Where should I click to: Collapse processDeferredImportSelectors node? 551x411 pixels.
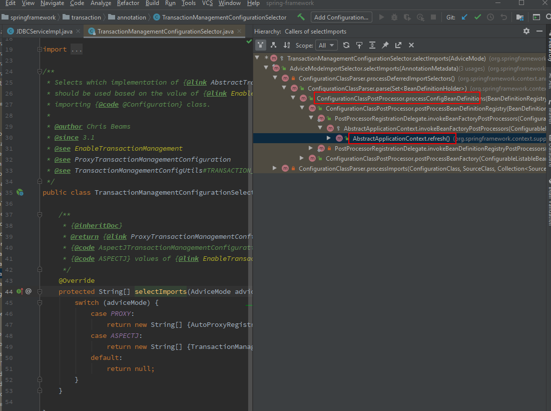[275, 78]
